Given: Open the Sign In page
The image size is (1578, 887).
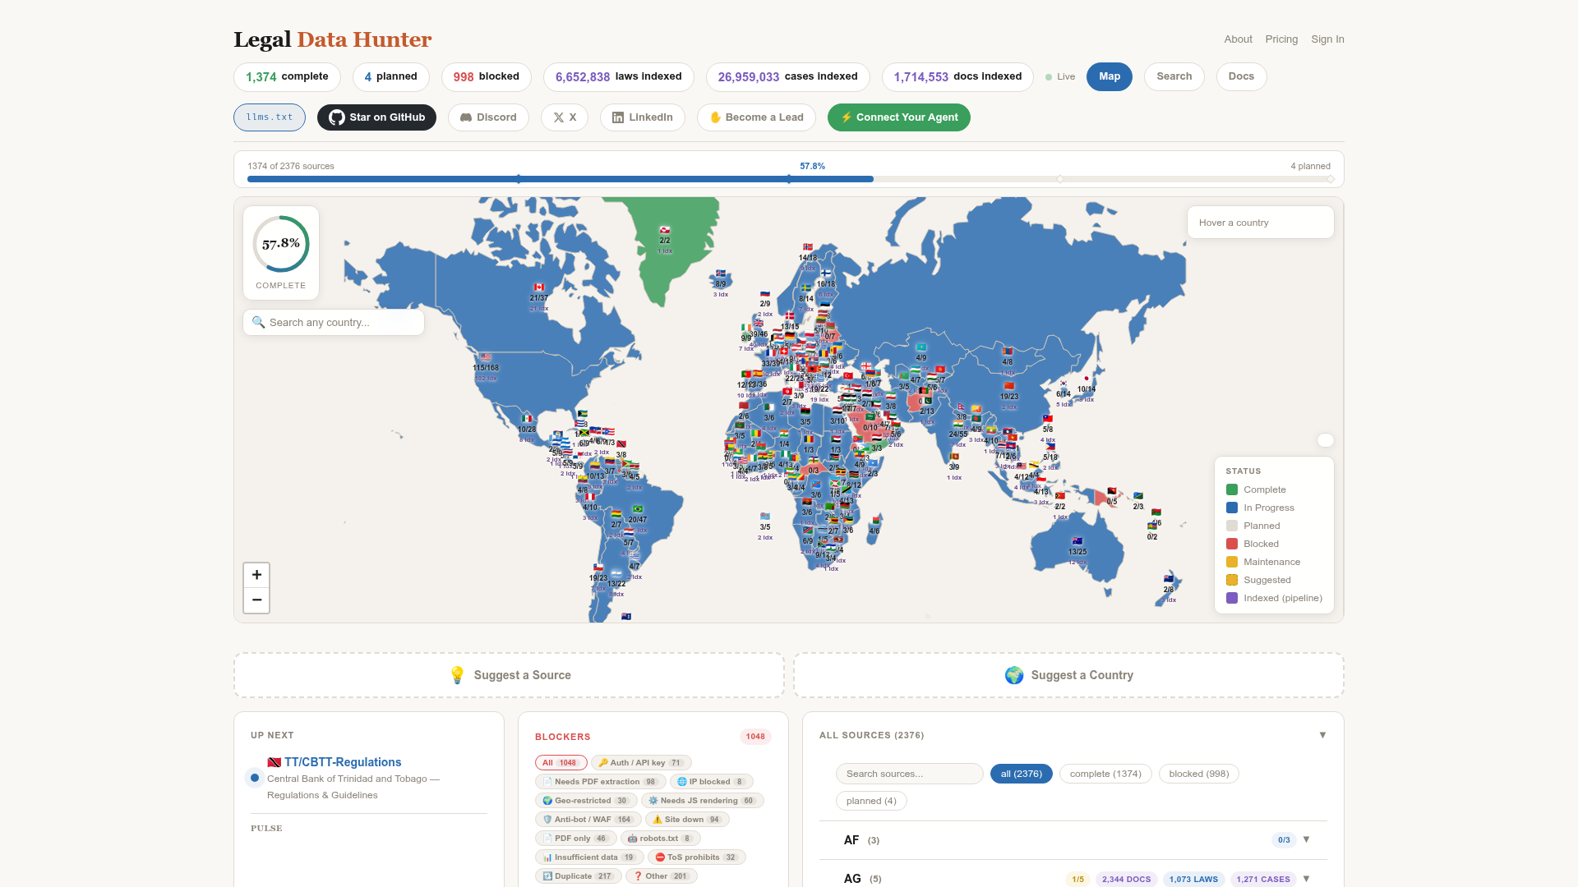Looking at the screenshot, I should tap(1327, 39).
